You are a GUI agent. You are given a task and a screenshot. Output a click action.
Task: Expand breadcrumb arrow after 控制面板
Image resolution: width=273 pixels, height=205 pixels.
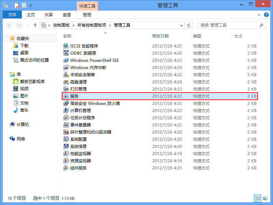point(74,25)
